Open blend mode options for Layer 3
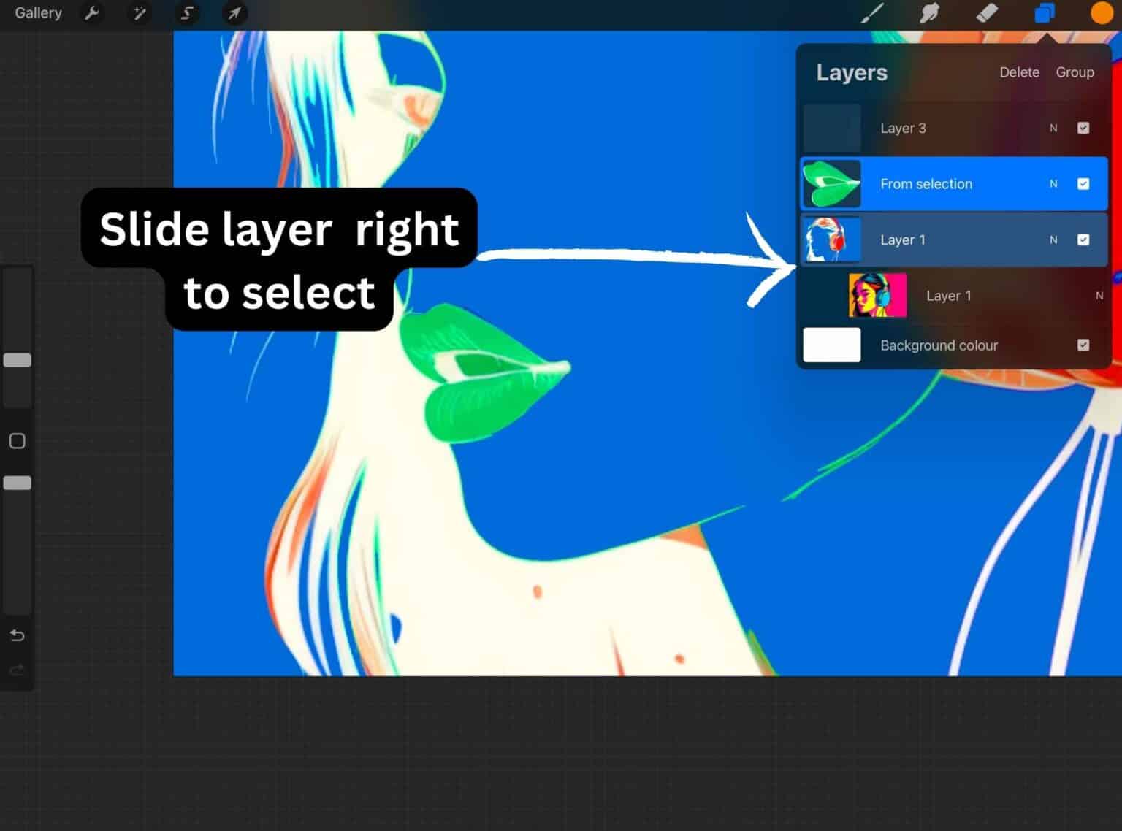The height and width of the screenshot is (831, 1122). coord(1053,128)
